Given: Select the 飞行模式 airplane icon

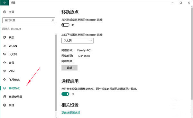Looking at the screenshot, I should pos(5,80).
